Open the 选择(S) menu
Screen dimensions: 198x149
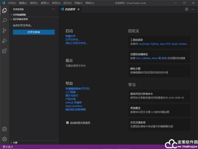[x=34, y=3]
